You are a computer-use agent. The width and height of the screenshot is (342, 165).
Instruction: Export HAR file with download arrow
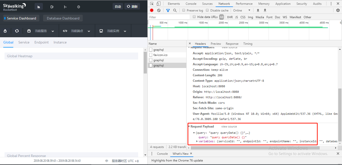265,10
